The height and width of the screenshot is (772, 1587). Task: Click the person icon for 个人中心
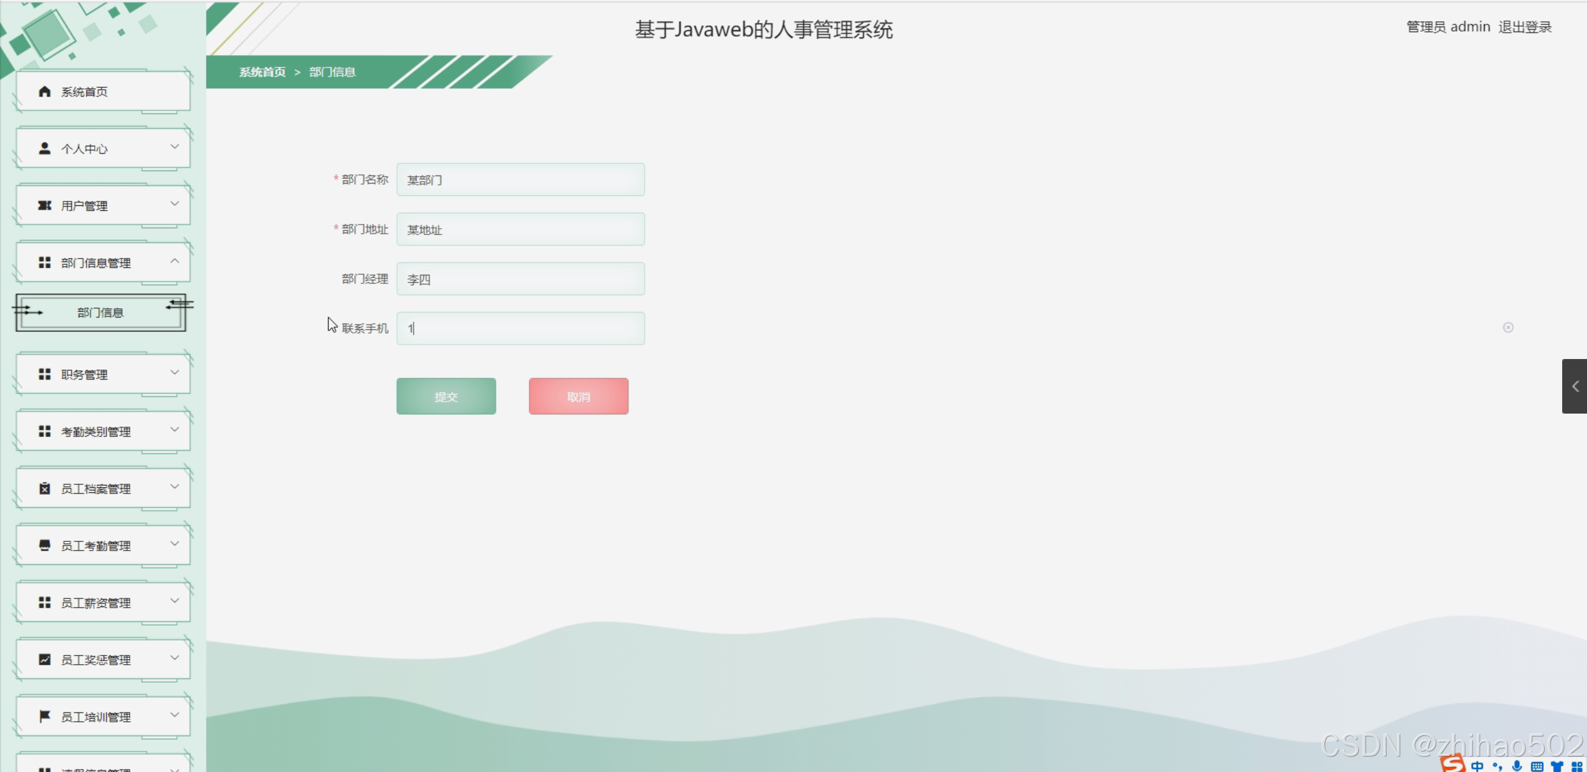pos(44,149)
